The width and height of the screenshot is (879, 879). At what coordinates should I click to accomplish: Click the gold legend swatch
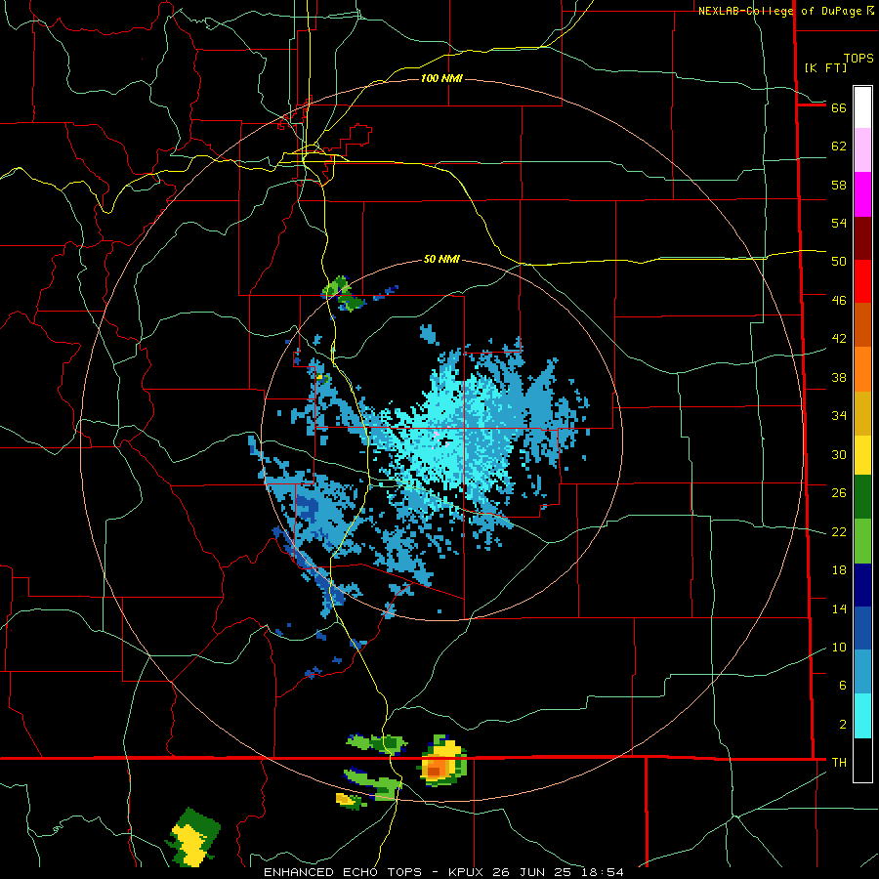[x=862, y=413]
